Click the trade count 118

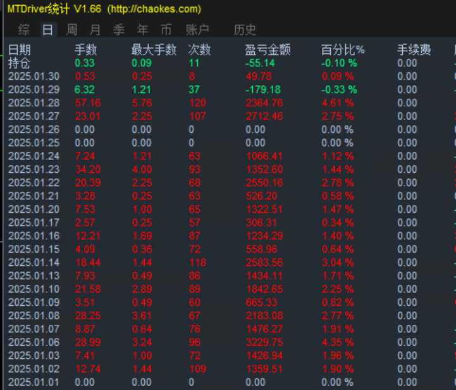198,263
